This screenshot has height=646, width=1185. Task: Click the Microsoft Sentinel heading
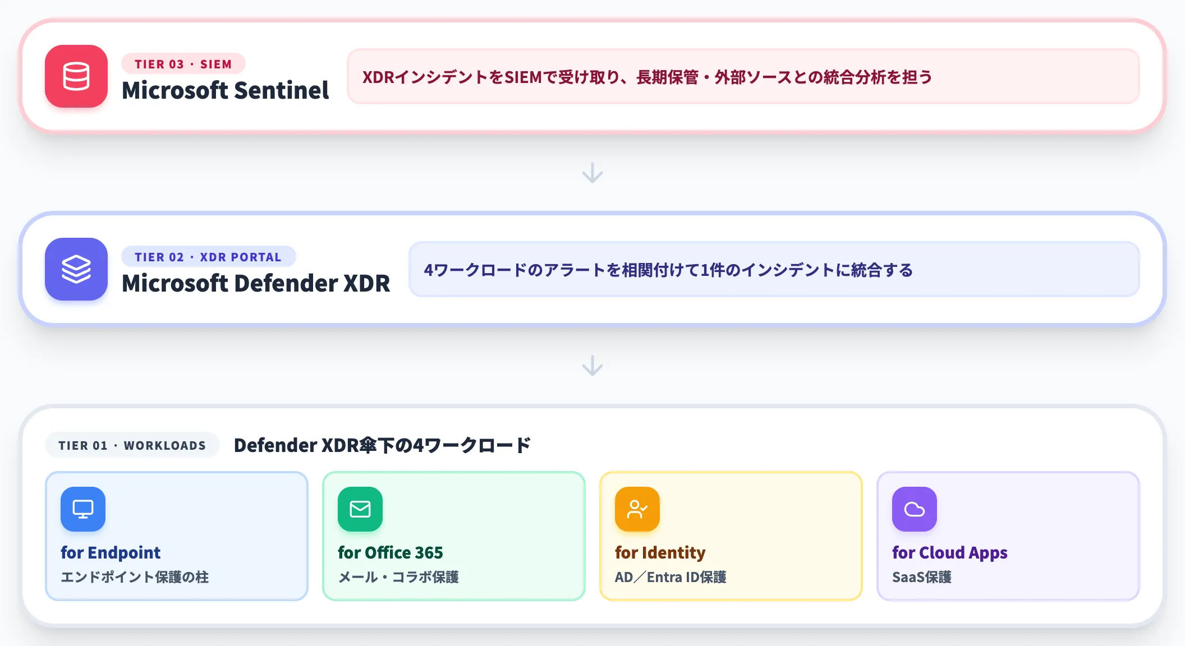(x=225, y=90)
